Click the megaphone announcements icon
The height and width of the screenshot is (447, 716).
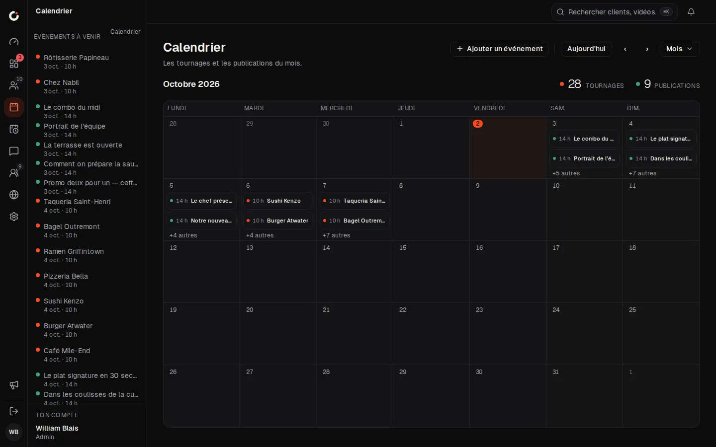pyautogui.click(x=14, y=385)
